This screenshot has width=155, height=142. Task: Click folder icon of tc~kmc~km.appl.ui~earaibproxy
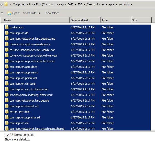pyautogui.click(x=7, y=44)
